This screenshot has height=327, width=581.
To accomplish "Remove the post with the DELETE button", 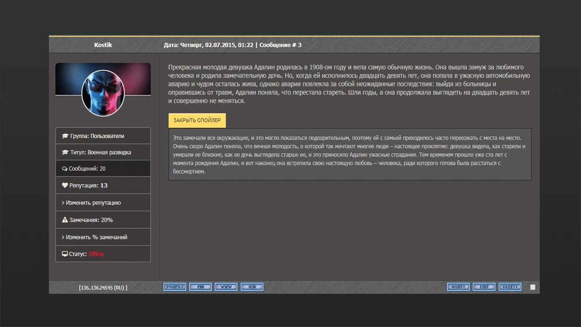I will (x=510, y=287).
